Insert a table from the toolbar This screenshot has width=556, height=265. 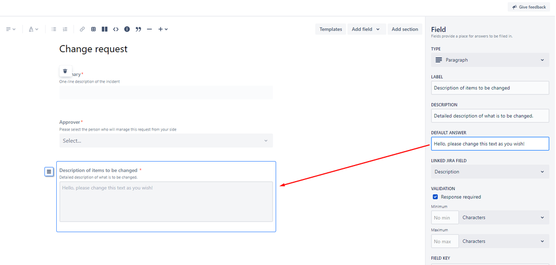94,29
